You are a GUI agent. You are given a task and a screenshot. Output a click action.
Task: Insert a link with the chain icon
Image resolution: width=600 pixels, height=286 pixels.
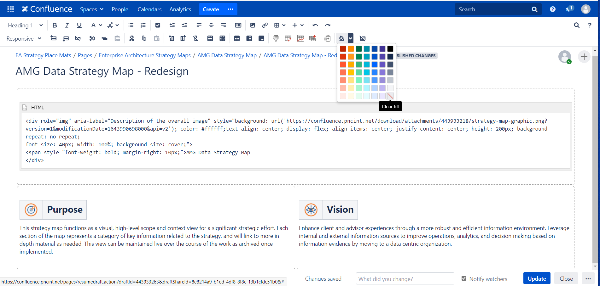(265, 25)
